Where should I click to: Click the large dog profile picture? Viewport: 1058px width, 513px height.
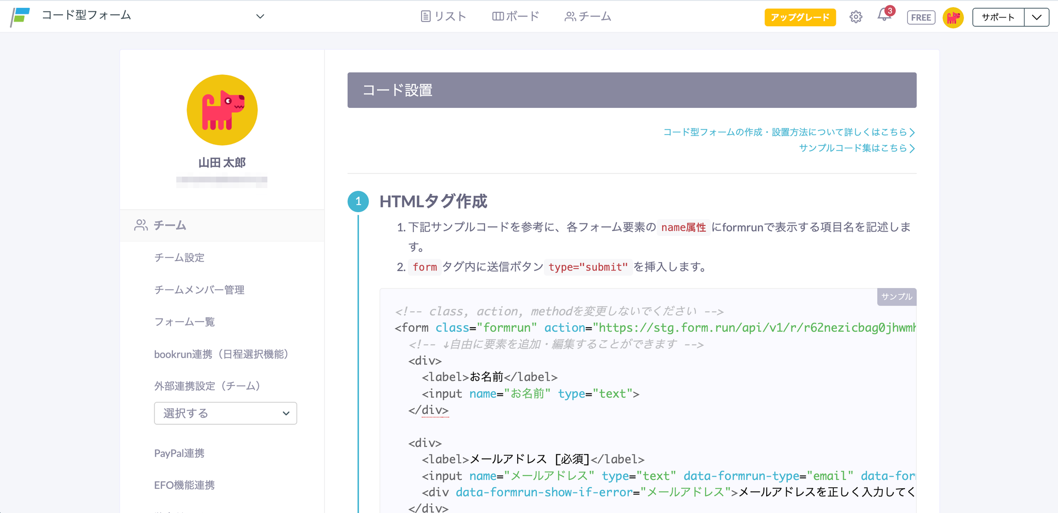pos(222,110)
